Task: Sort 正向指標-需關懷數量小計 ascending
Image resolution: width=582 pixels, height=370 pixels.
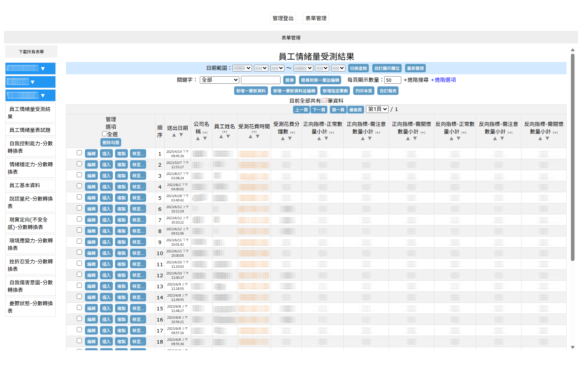Action: pos(408,139)
